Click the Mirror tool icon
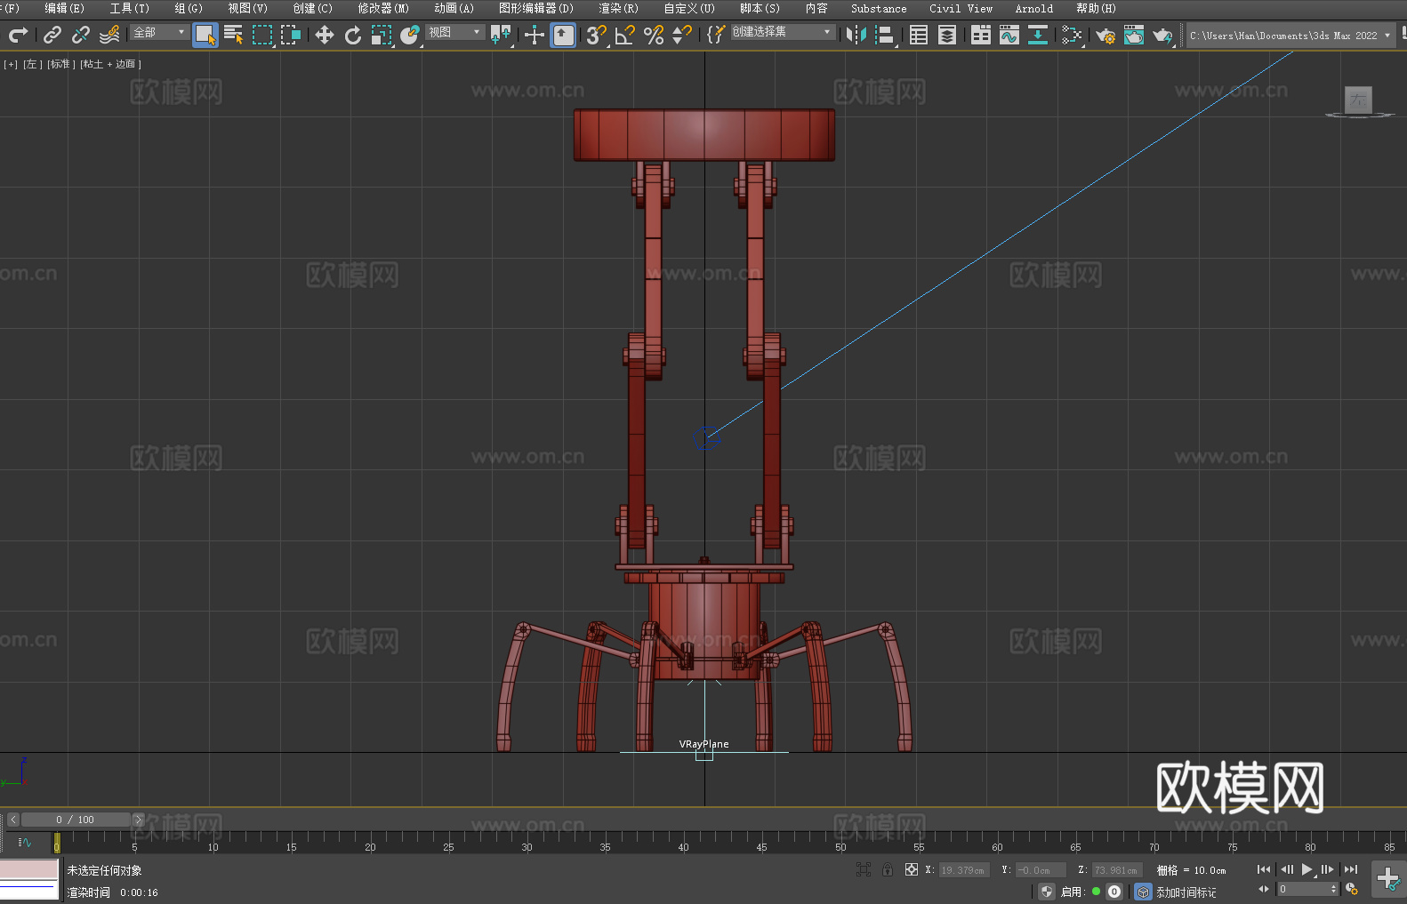Screen dimensions: 1407x904 click(856, 35)
